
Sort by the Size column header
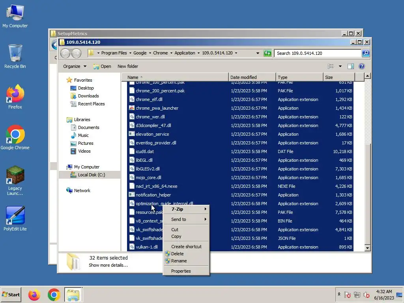[x=339, y=77]
